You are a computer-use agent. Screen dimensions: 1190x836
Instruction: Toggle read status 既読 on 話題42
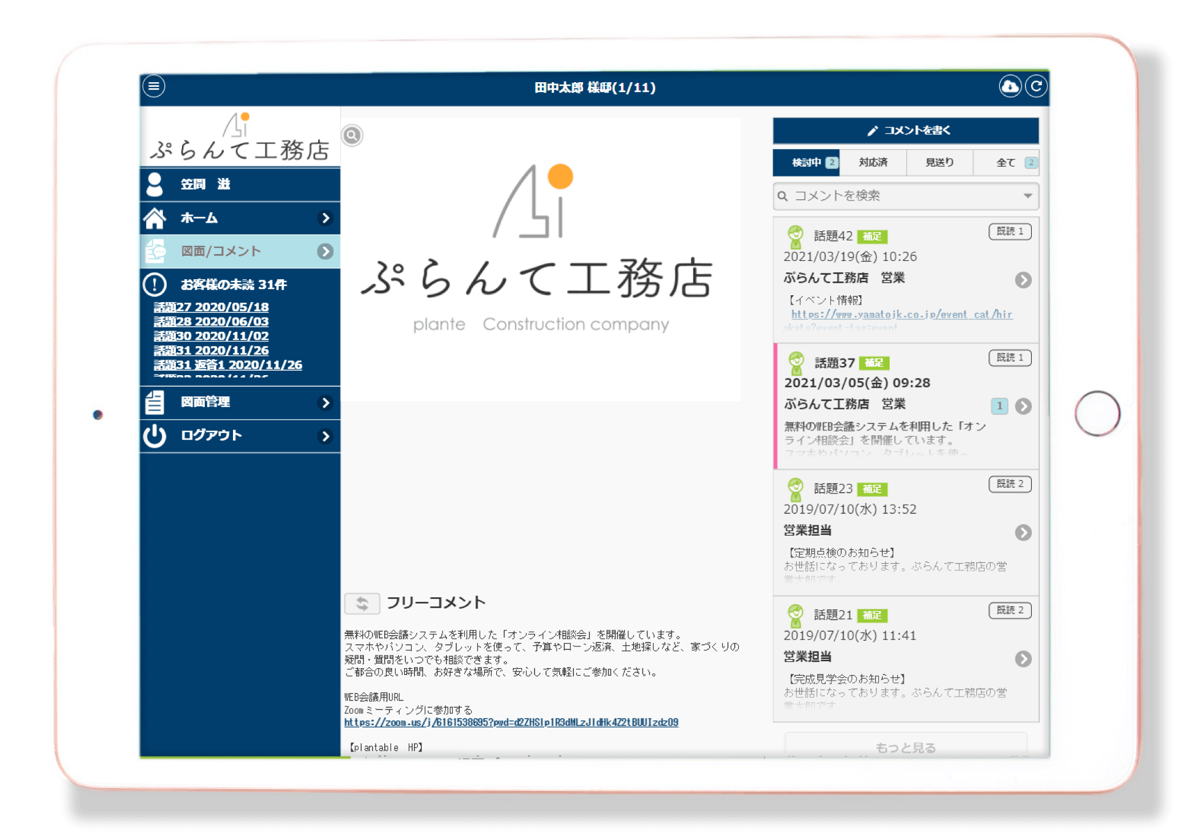(x=1009, y=232)
